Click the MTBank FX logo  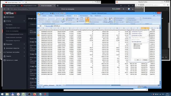pos(10,13)
